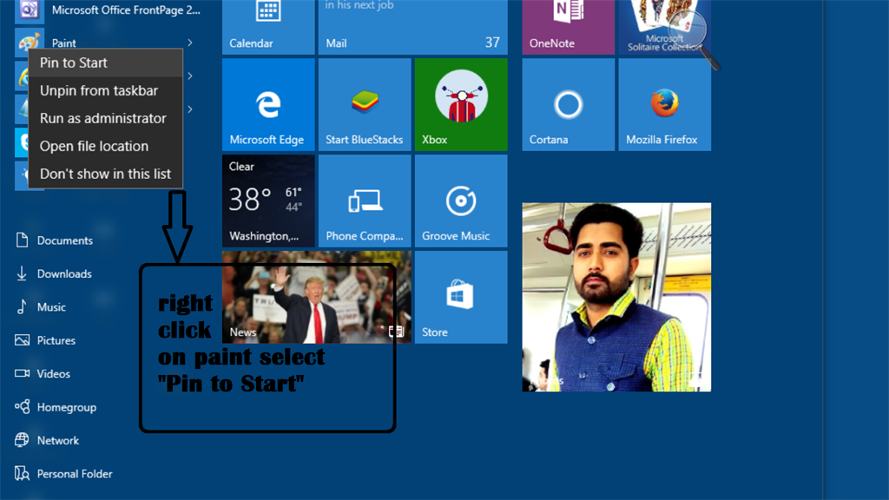Viewport: 889px width, 500px height.
Task: Expand jump list arrow beside Run as administrator
Action: click(x=190, y=109)
